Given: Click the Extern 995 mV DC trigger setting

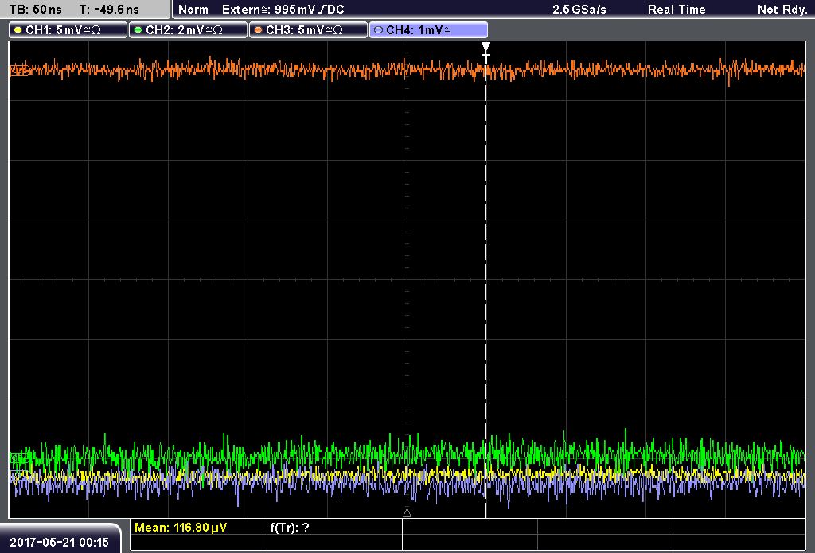Looking at the screenshot, I should coord(283,10).
